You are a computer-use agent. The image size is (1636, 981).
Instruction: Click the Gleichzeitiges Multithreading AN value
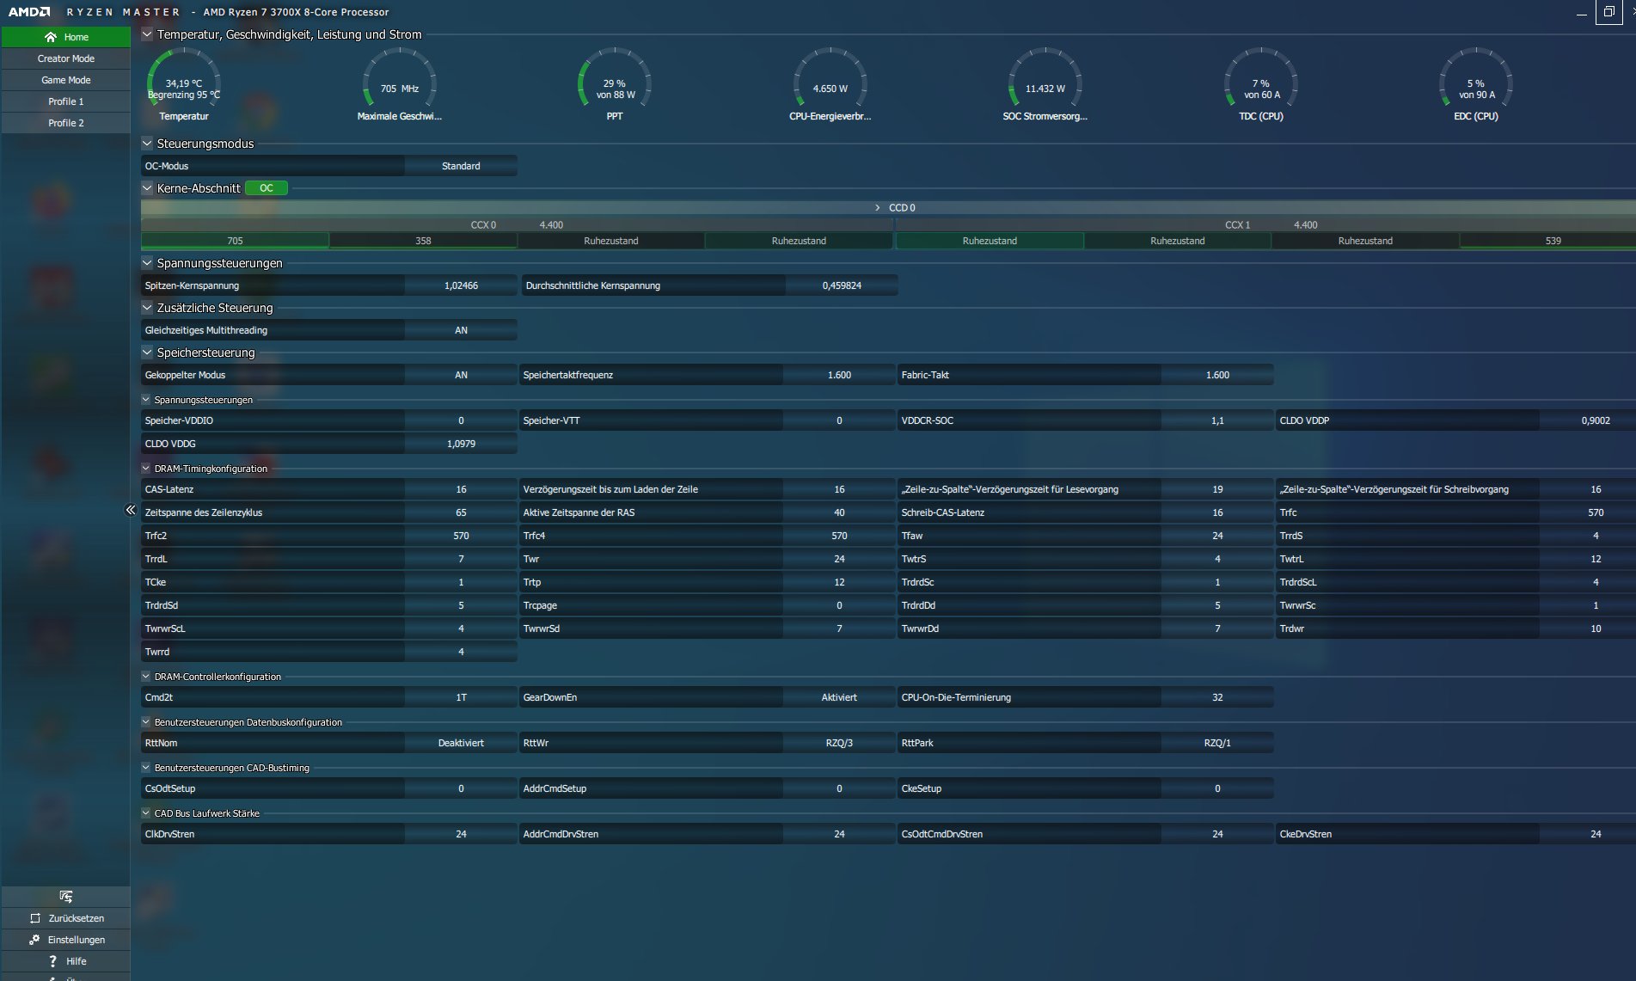[461, 330]
